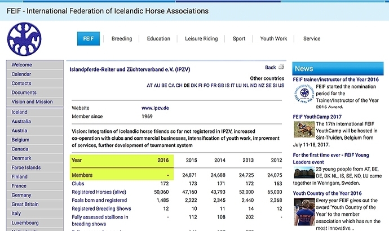This screenshot has width=389, height=231.
Task: Click the 2015 members value 24,871
Action: click(189, 175)
